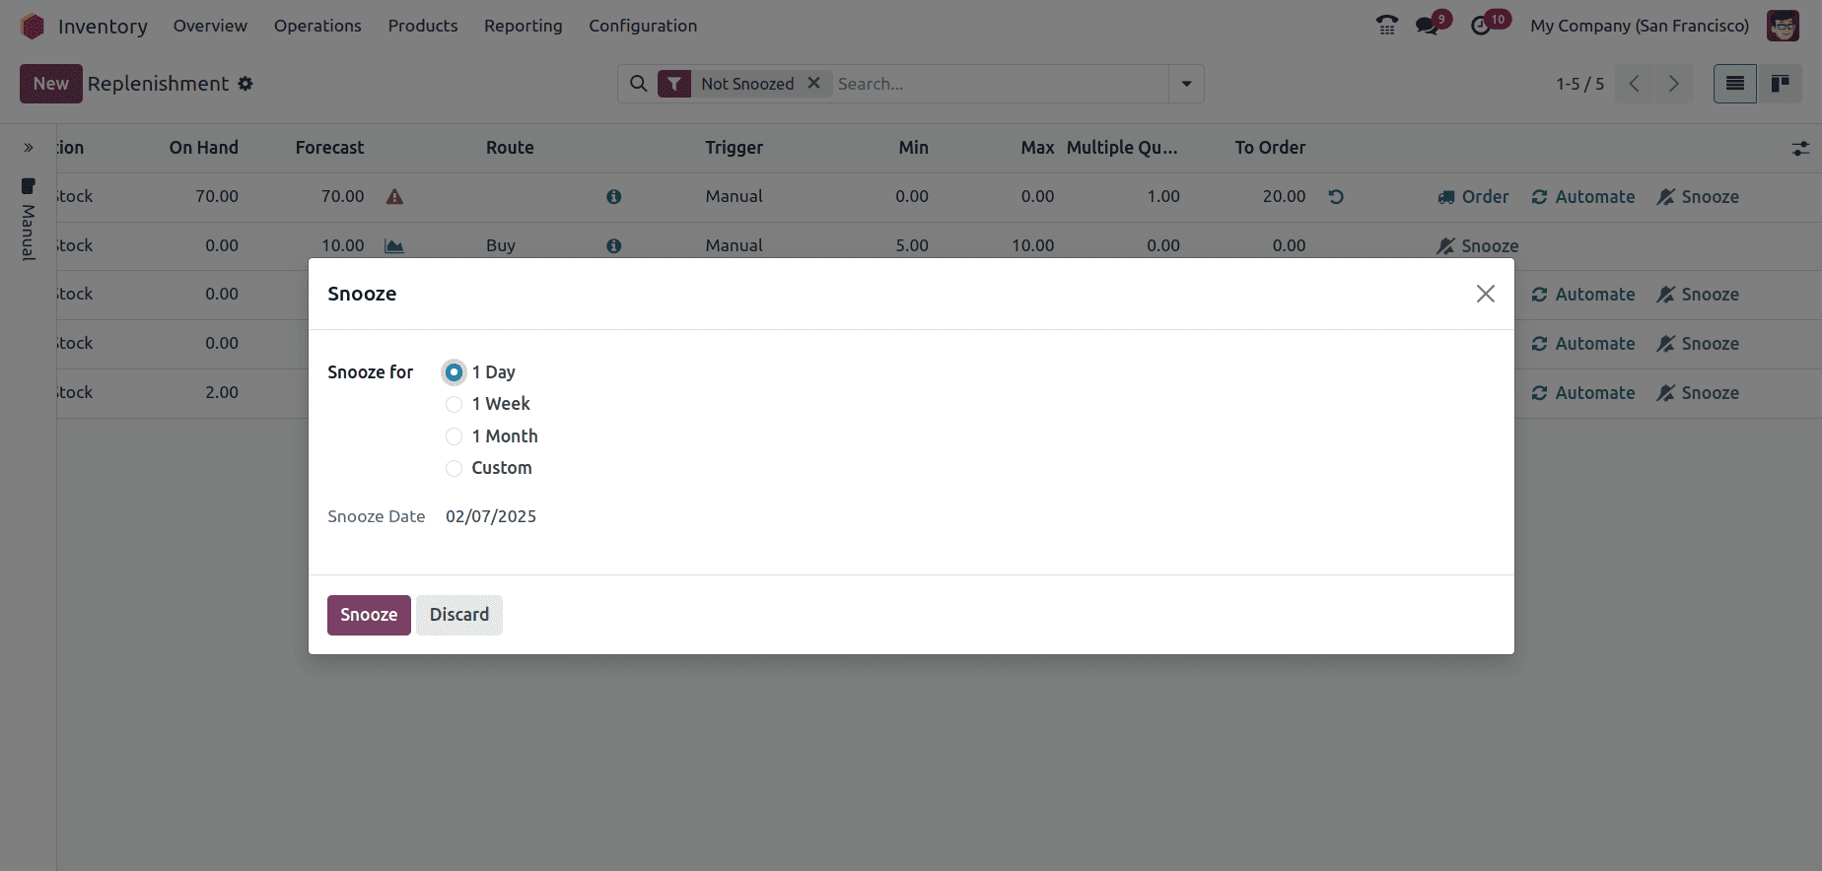1822x871 pixels.
Task: Sort by Trigger column header
Action: pyautogui.click(x=735, y=148)
